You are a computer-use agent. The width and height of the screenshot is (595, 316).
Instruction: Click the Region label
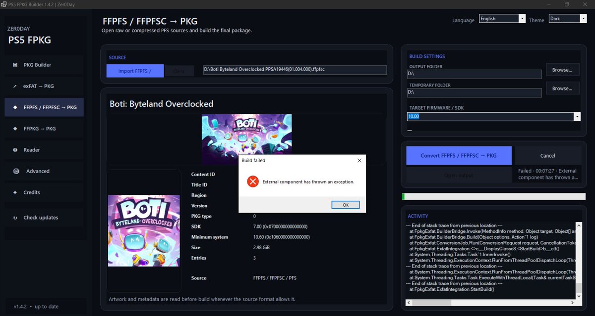(199, 195)
